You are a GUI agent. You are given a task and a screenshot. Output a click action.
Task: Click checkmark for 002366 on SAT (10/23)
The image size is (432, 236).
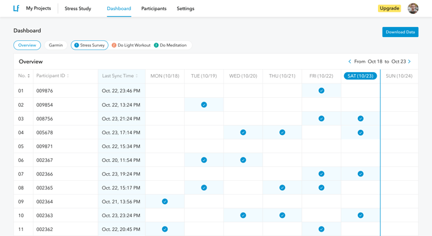pyautogui.click(x=360, y=174)
